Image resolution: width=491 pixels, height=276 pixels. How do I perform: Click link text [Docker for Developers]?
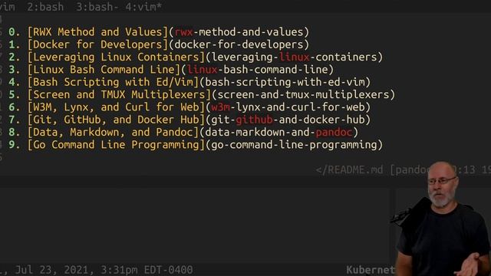(97, 44)
